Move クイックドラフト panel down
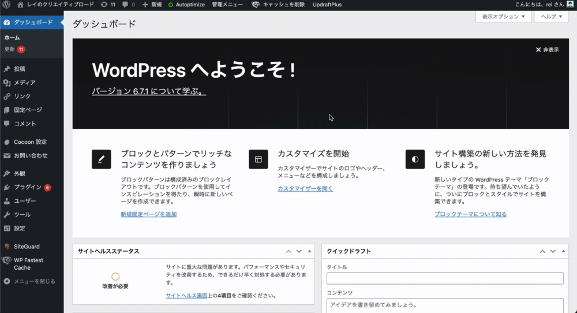Image resolution: width=577 pixels, height=313 pixels. point(553,251)
